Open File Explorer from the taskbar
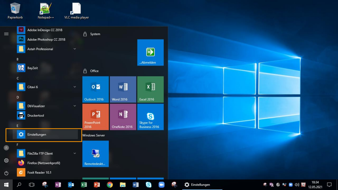Viewport: 338px width, 190px height. tap(123, 185)
